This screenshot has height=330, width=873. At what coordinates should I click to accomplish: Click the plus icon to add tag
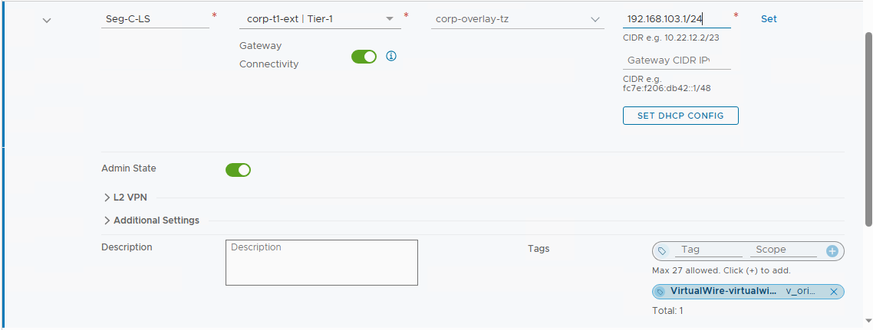832,251
